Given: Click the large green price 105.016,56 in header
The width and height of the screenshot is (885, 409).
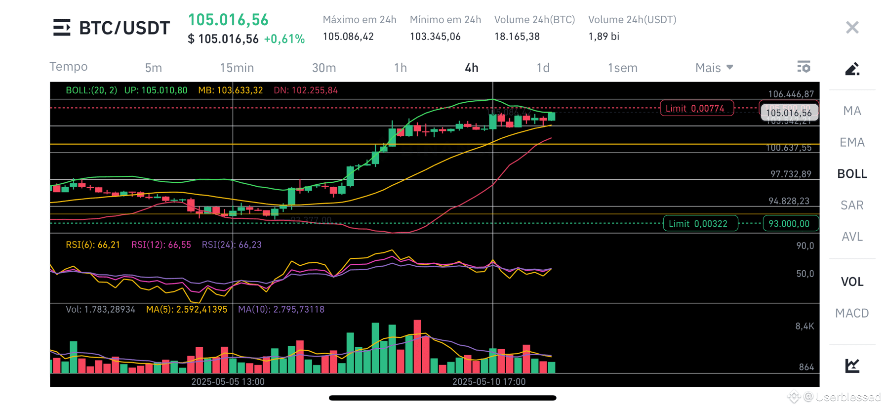Looking at the screenshot, I should click(x=228, y=20).
